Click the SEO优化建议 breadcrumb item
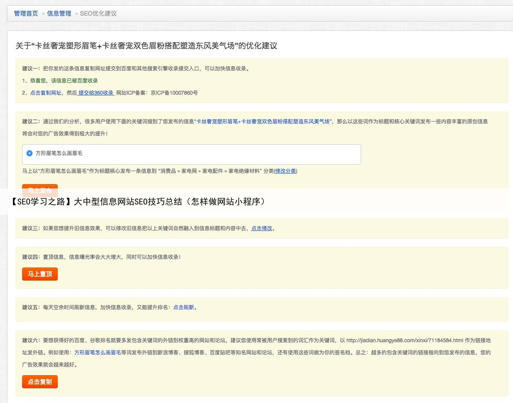The image size is (513, 403). (x=98, y=13)
